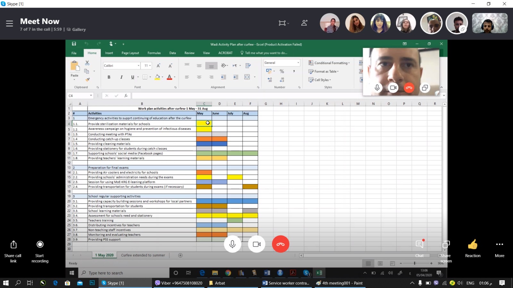The width and height of the screenshot is (513, 288).
Task: Adjust the system volume speaker icon
Action: coord(460,283)
